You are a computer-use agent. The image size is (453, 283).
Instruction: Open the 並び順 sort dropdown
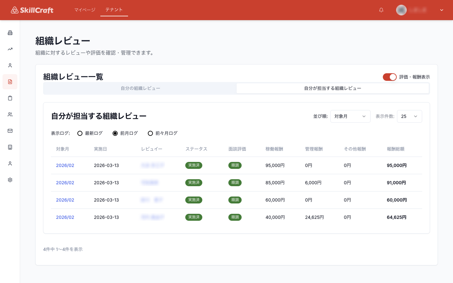350,116
